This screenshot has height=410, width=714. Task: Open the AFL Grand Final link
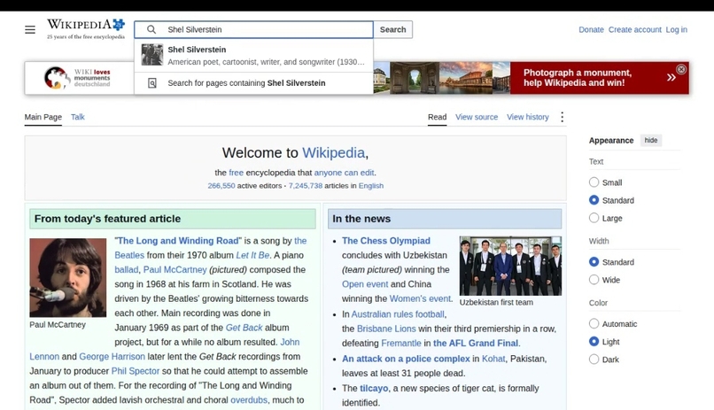pyautogui.click(x=476, y=343)
